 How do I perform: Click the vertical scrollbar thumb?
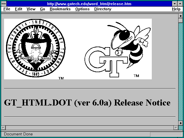(x=181, y=20)
